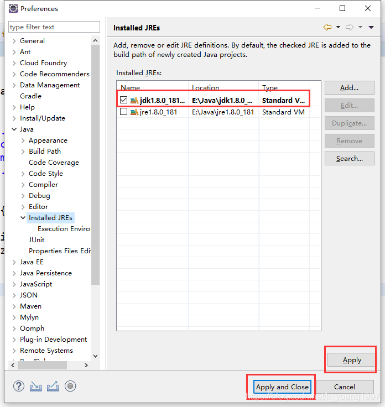This screenshot has height=407, width=385.
Task: Click the Standard VM type cell
Action: pos(283,112)
